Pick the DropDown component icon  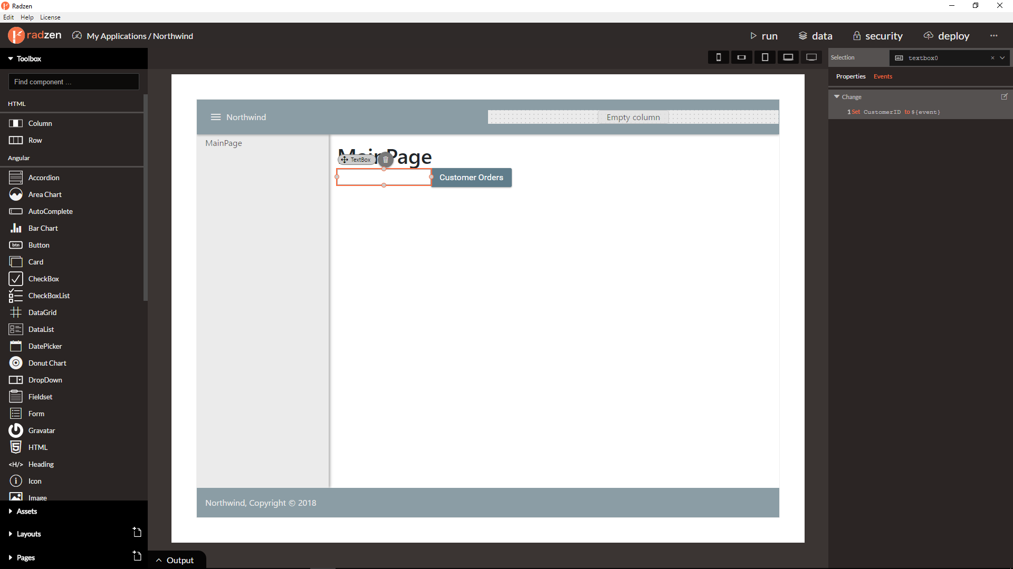[16, 380]
